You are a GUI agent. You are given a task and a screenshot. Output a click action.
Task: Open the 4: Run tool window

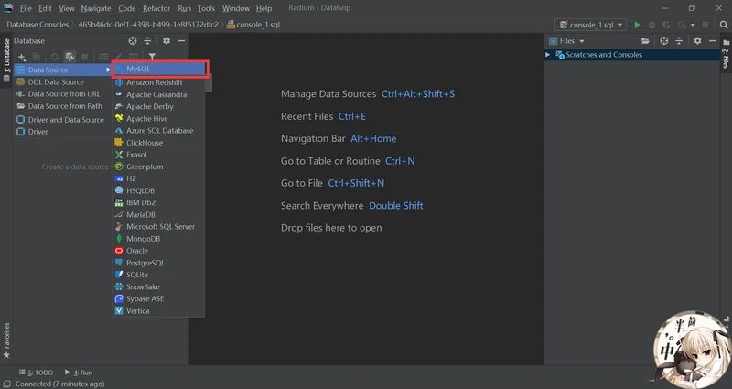[79, 373]
